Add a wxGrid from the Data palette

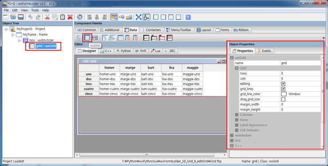click(x=87, y=38)
